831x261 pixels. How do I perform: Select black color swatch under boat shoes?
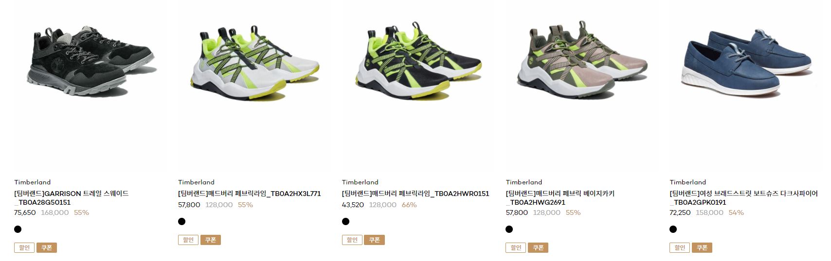[673, 229]
